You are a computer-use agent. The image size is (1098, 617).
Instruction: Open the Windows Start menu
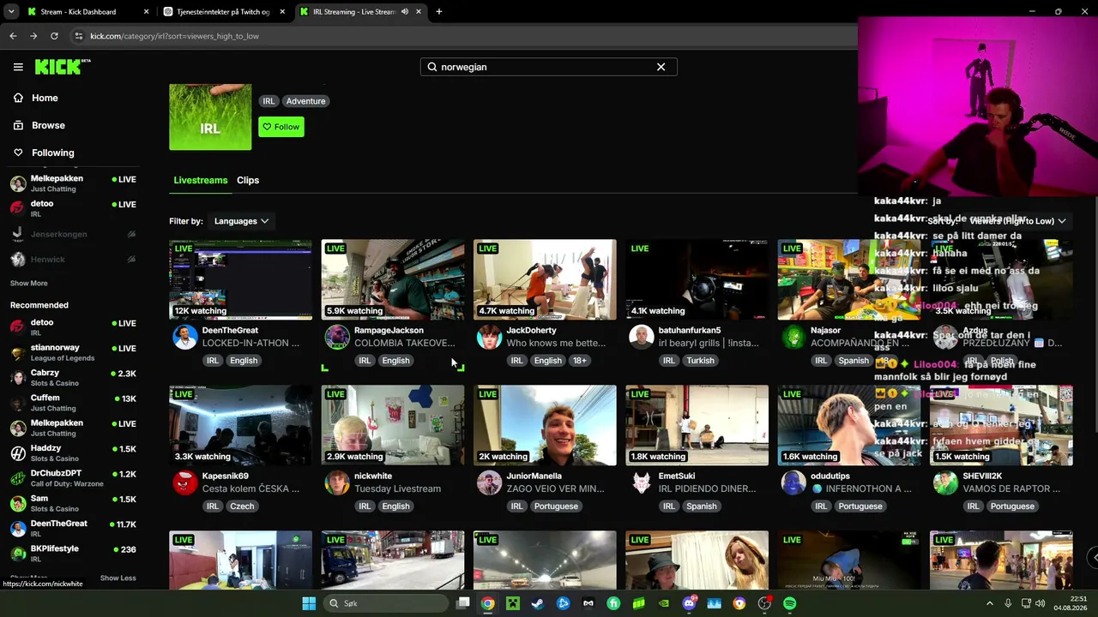tap(309, 603)
